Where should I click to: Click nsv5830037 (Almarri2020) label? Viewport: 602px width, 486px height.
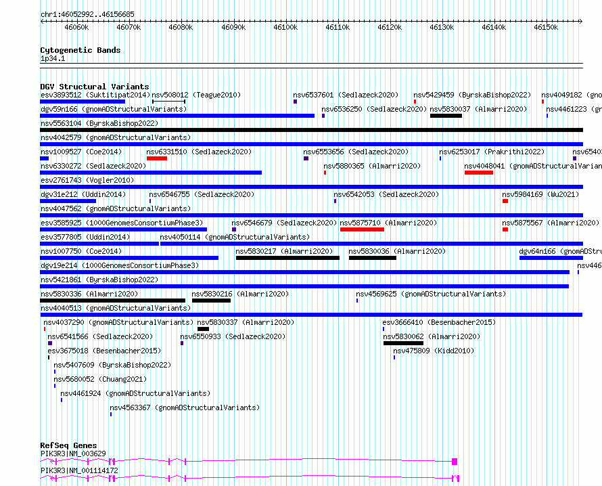coord(478,109)
